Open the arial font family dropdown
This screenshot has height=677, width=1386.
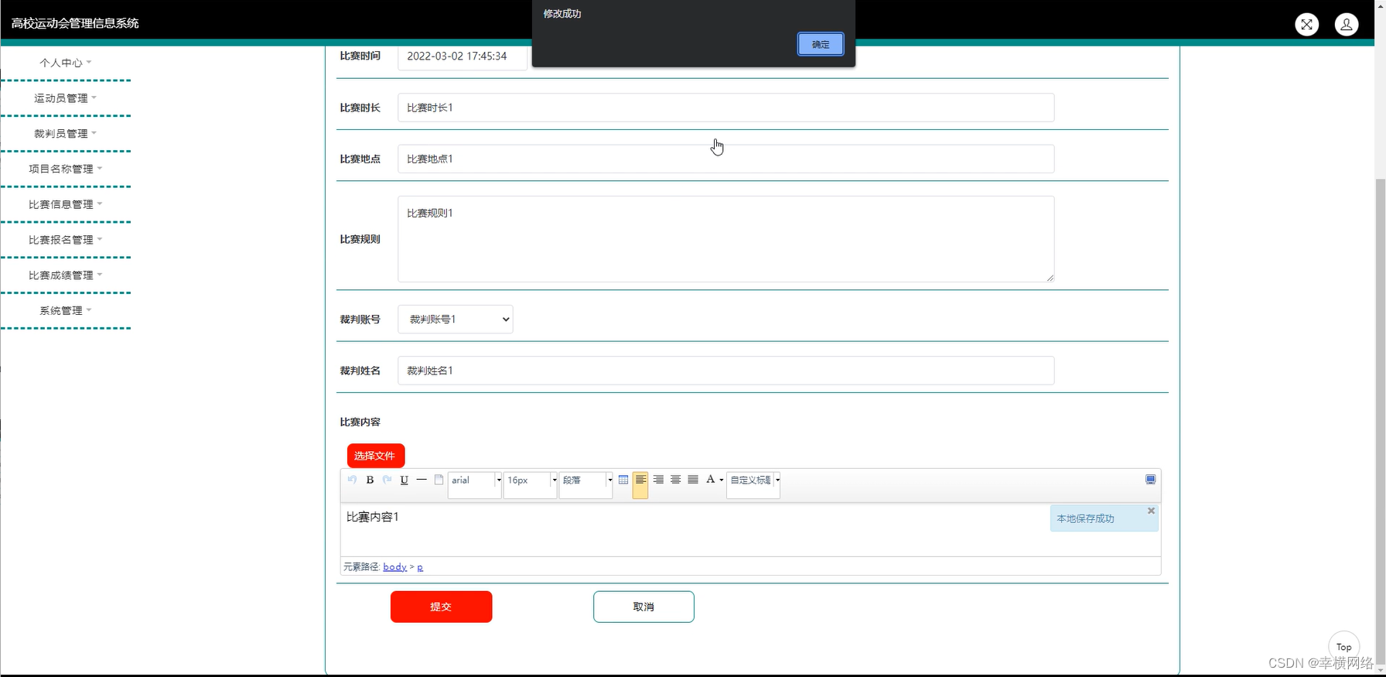[x=475, y=484]
